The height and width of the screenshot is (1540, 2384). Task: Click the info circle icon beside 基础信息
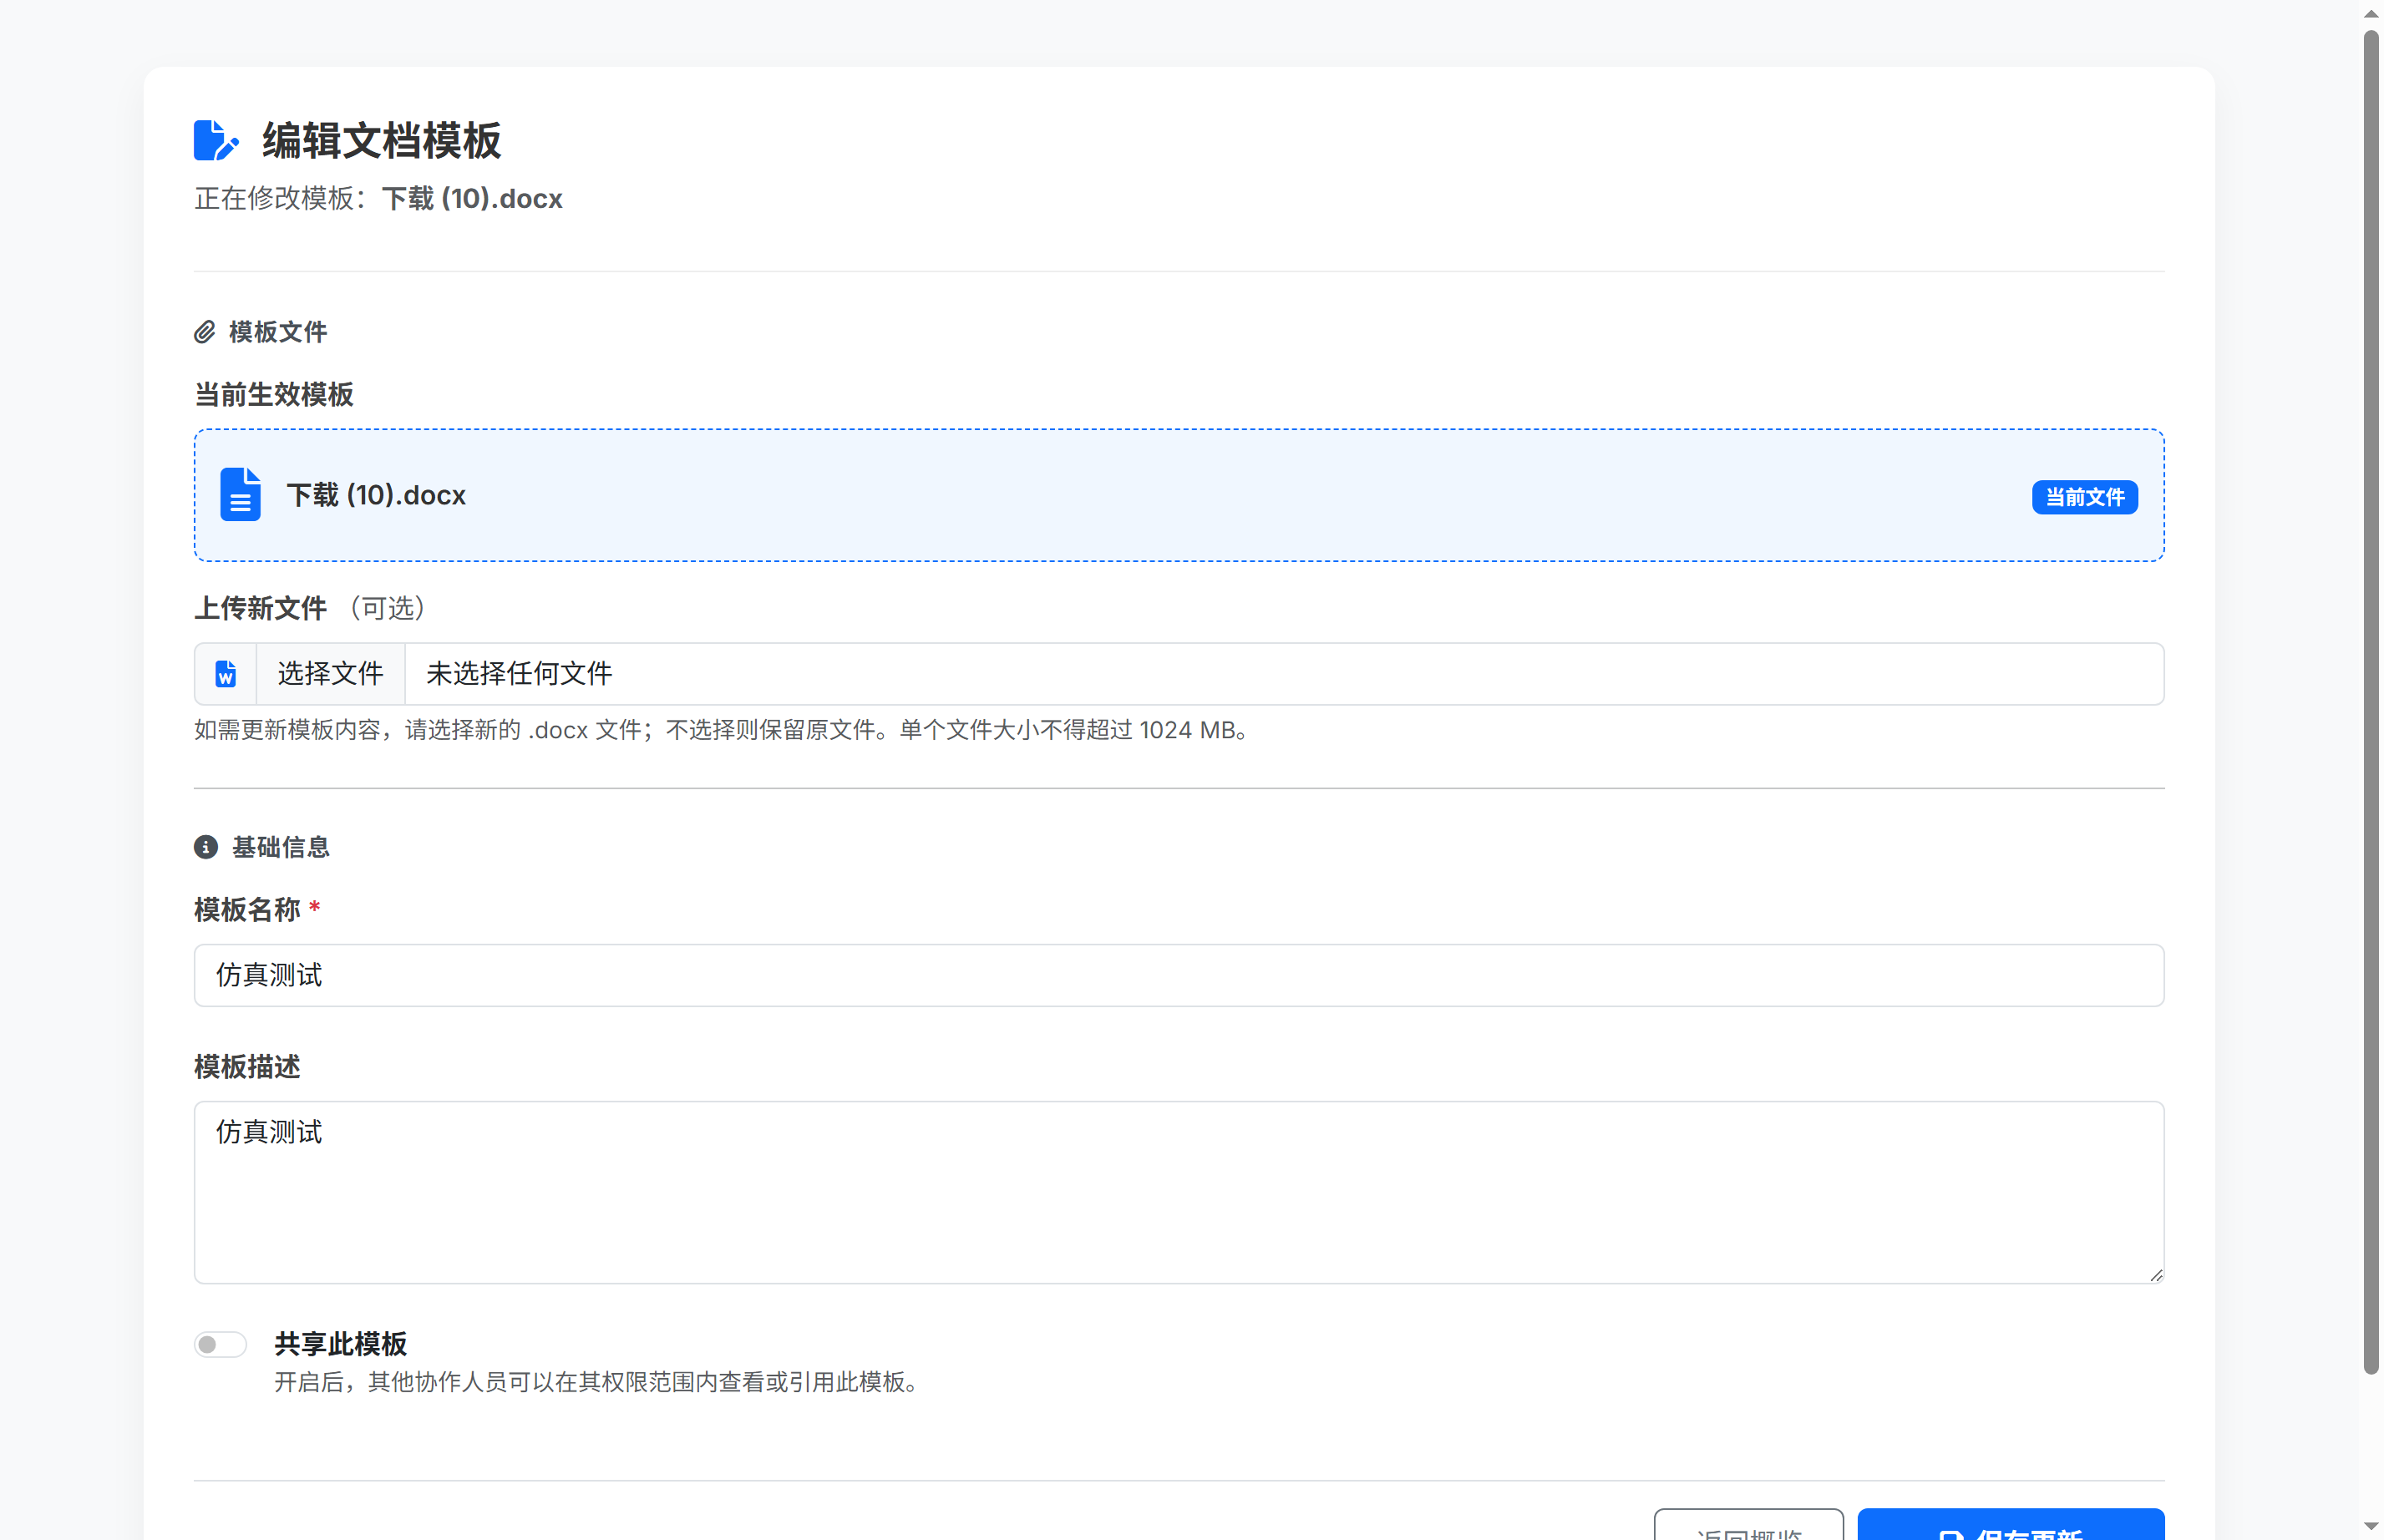click(206, 847)
